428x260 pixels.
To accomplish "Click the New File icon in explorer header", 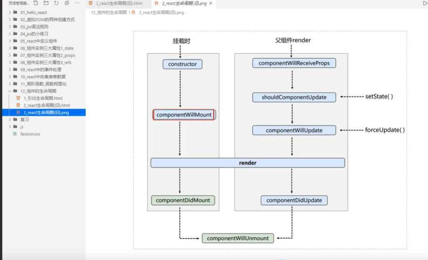I will pos(36,3).
